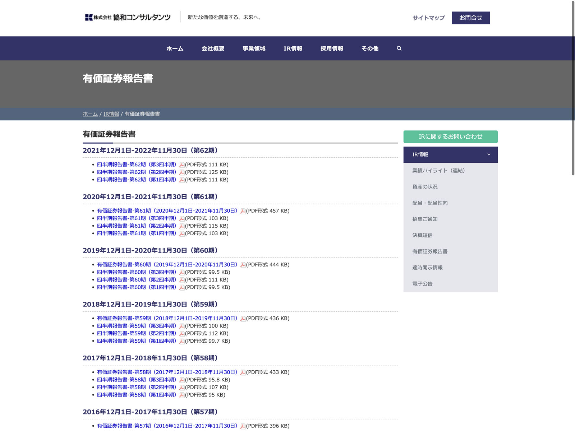
Task: Click the Kyowa Consultants company logo
Action: tap(128, 17)
